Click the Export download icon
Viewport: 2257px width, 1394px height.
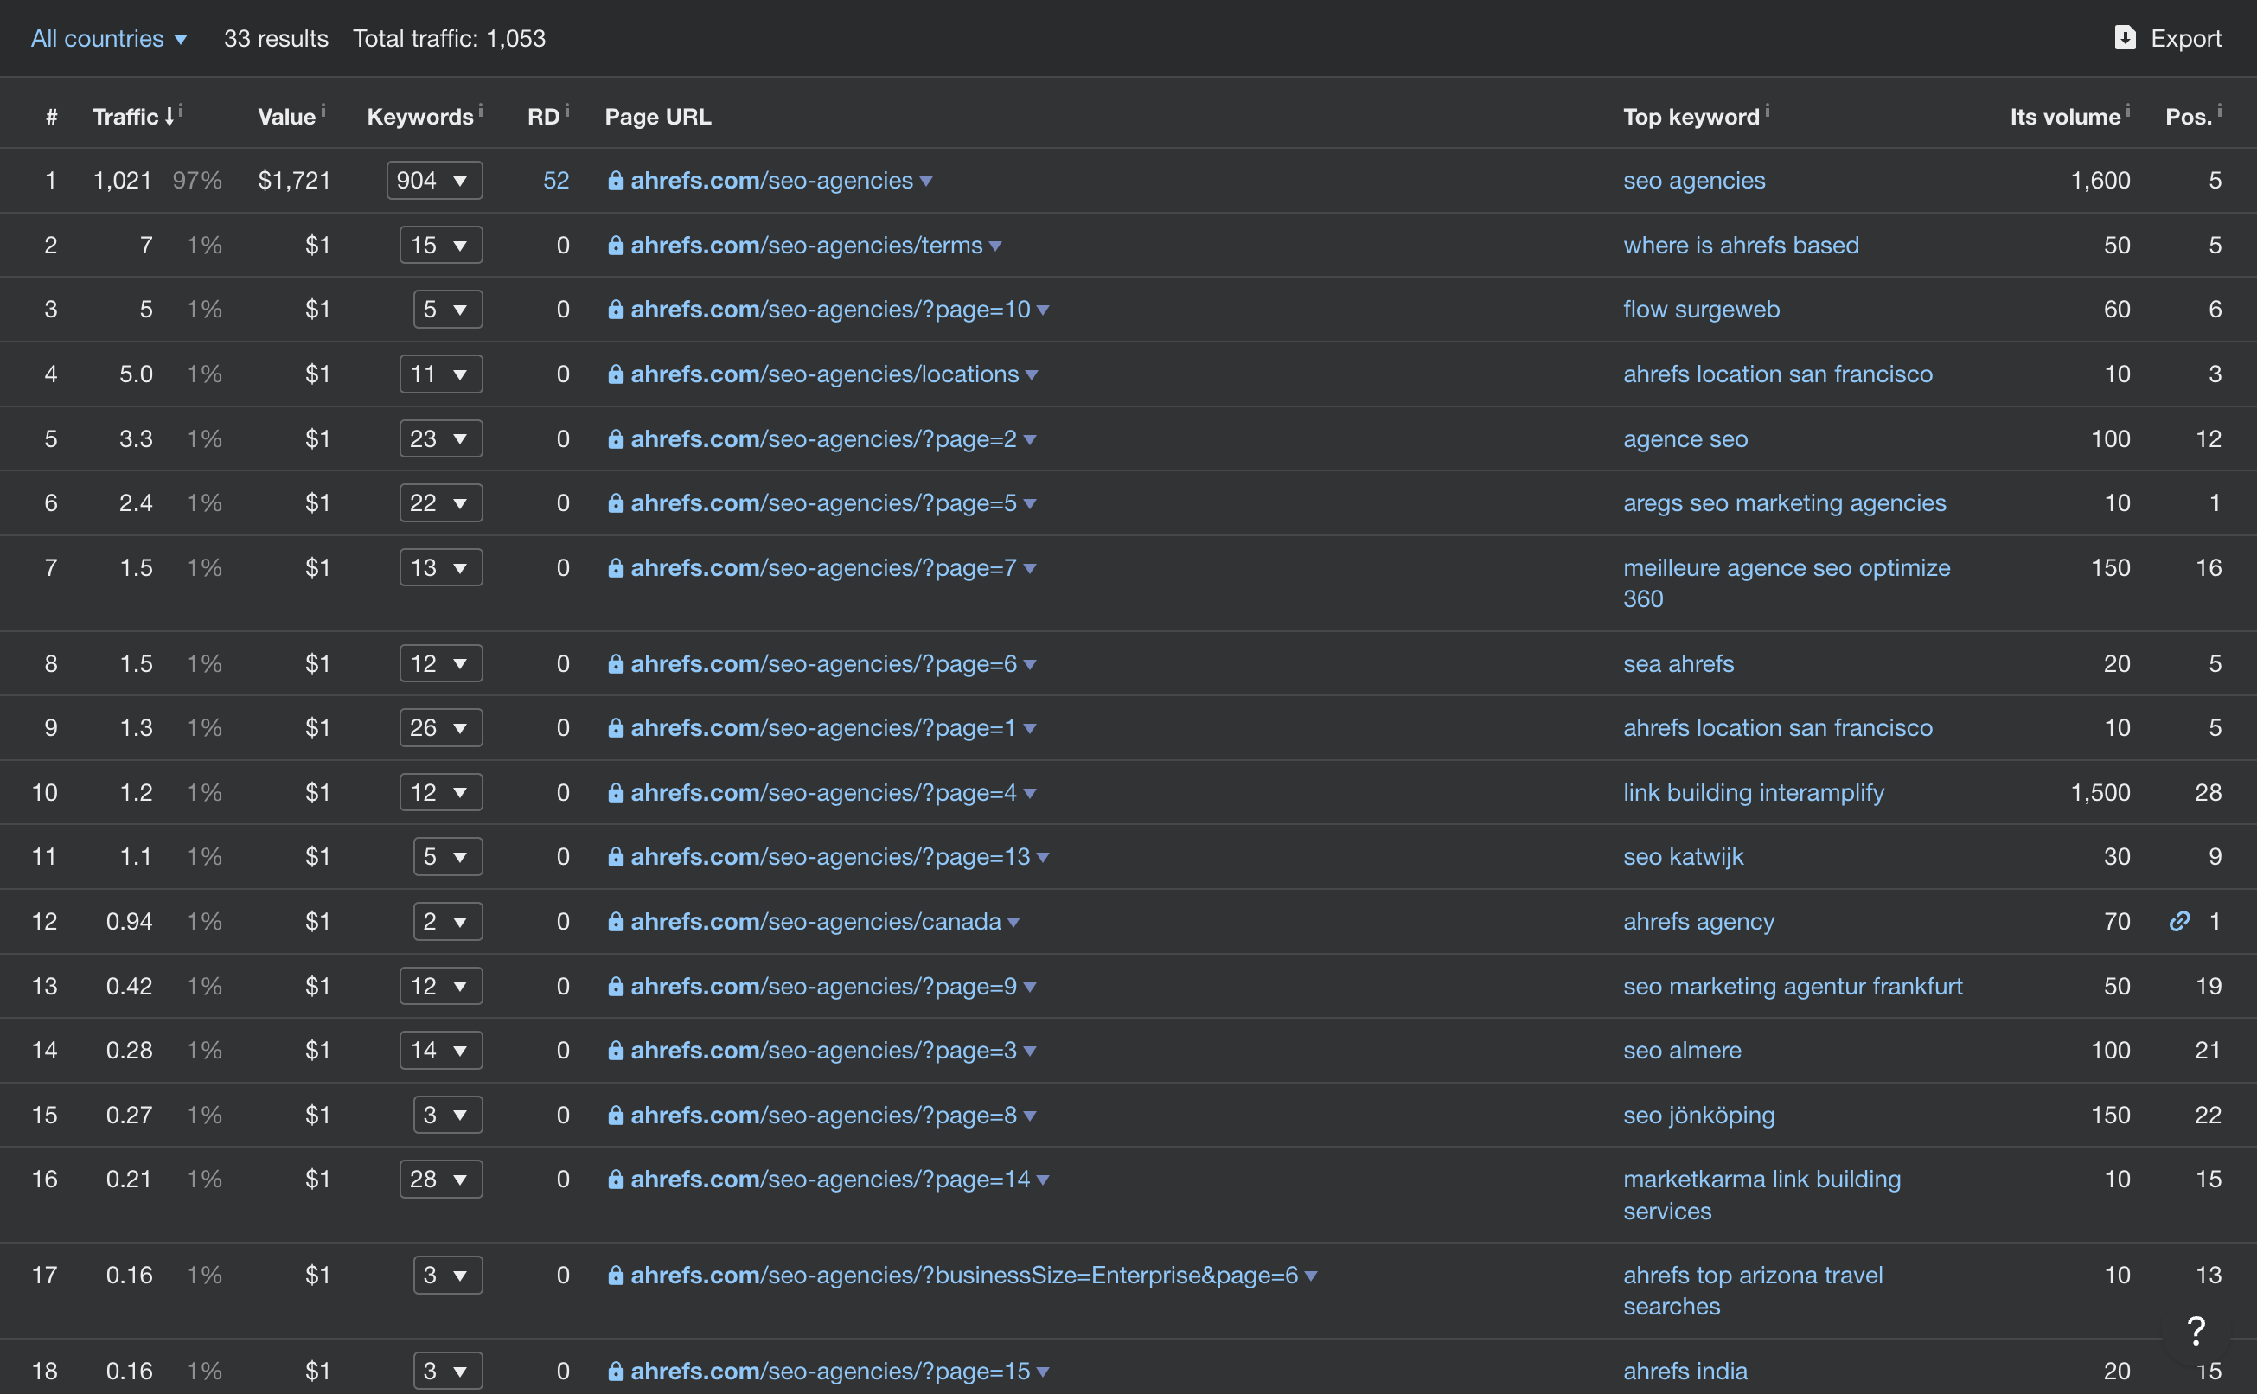[2124, 38]
